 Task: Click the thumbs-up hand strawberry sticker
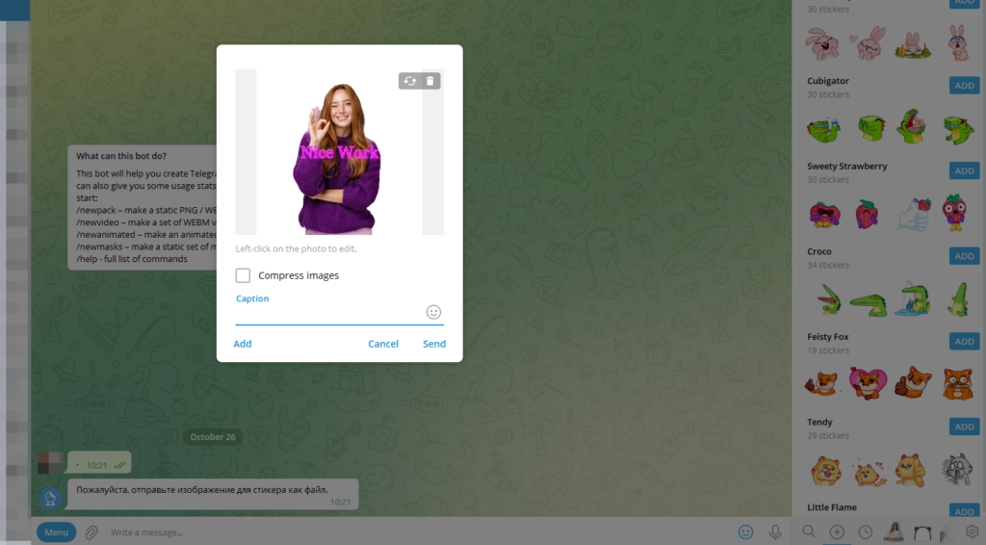(913, 214)
